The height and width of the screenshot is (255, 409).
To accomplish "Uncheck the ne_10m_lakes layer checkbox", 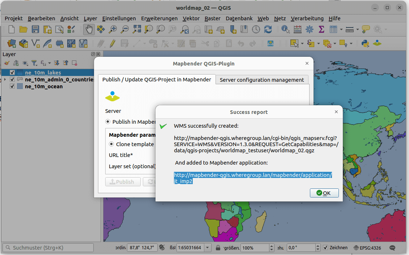I will click(12, 73).
